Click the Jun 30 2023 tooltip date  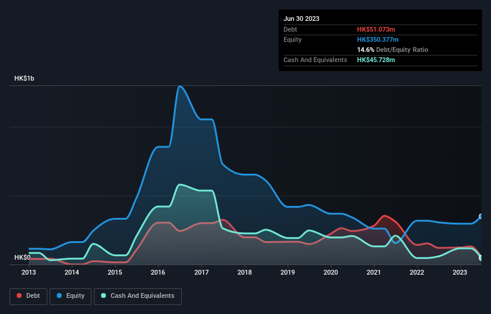coord(301,19)
